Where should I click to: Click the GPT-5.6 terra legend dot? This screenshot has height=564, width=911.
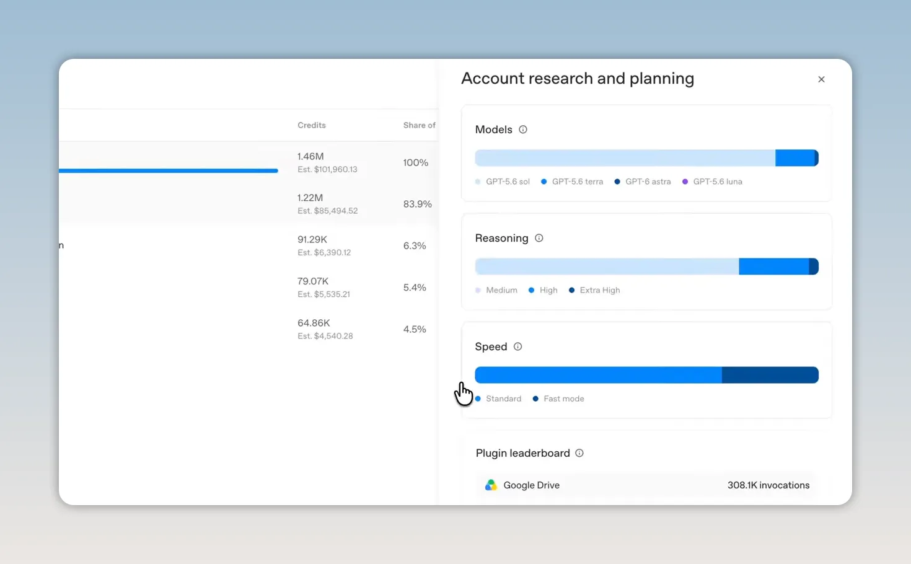coord(544,182)
